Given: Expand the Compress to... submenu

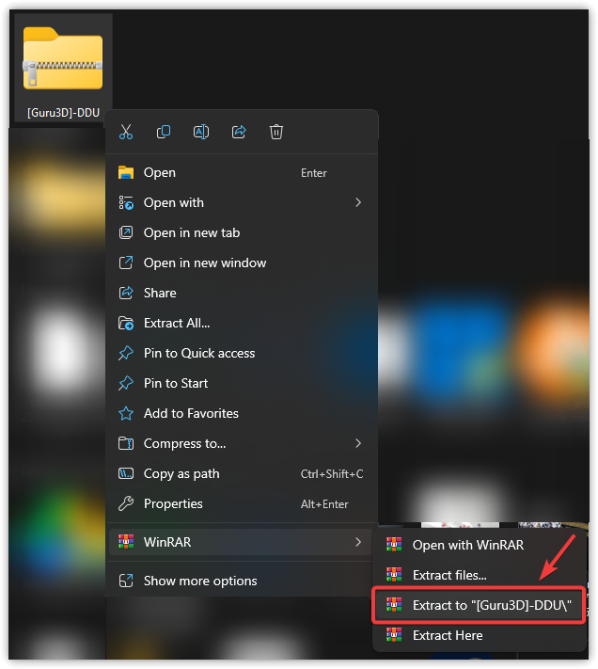Looking at the screenshot, I should [x=242, y=444].
